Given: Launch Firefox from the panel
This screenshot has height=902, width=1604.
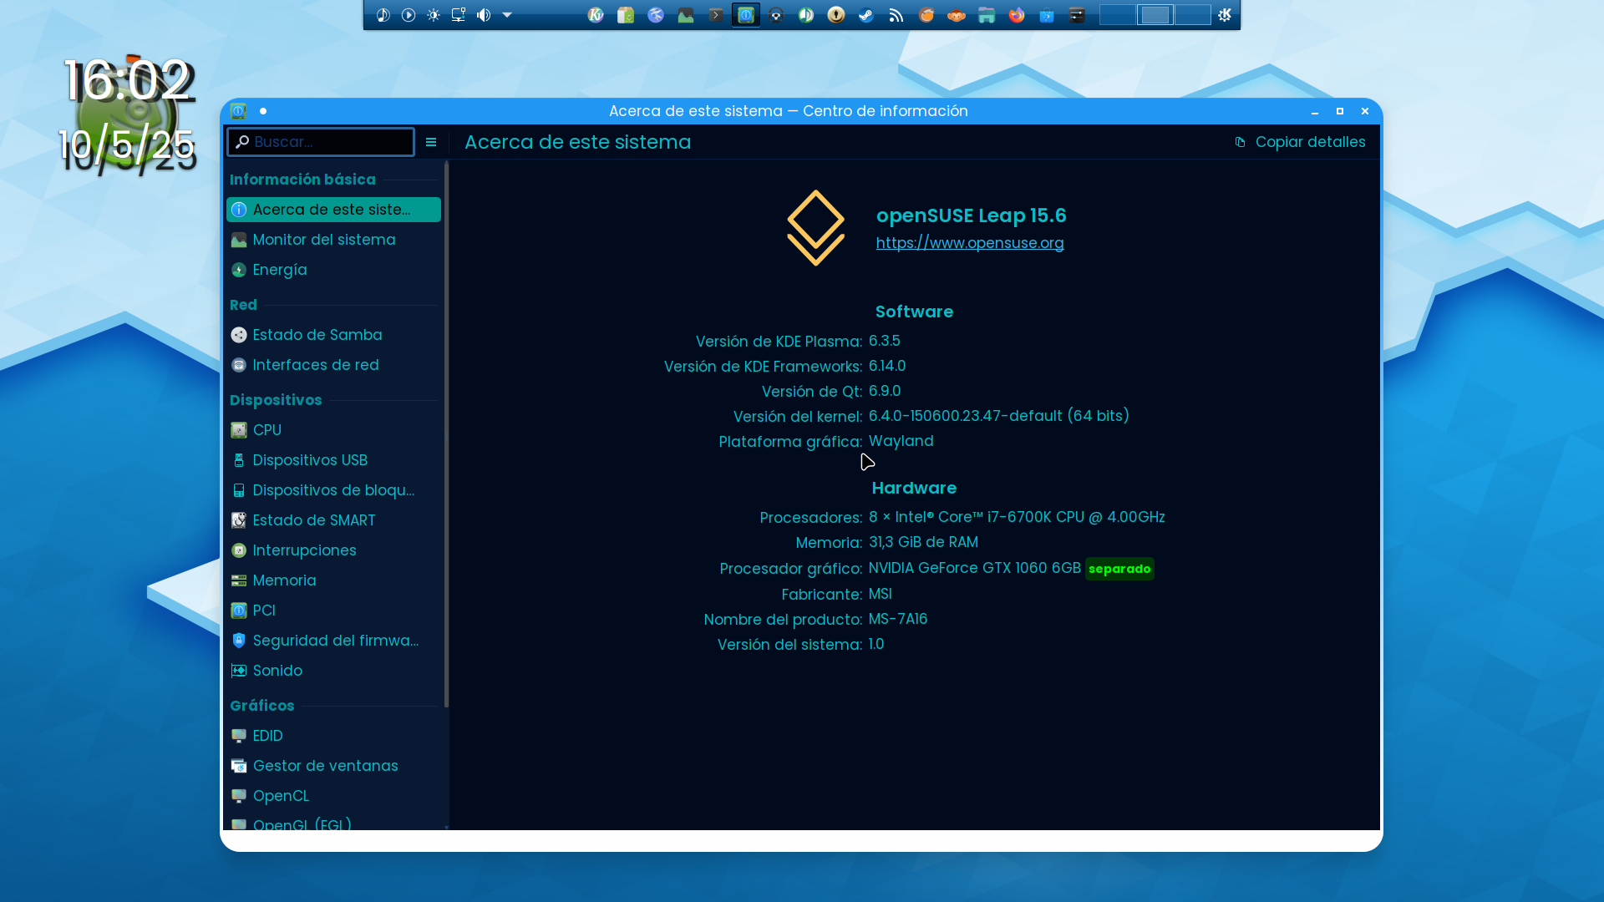Looking at the screenshot, I should coord(1017,15).
